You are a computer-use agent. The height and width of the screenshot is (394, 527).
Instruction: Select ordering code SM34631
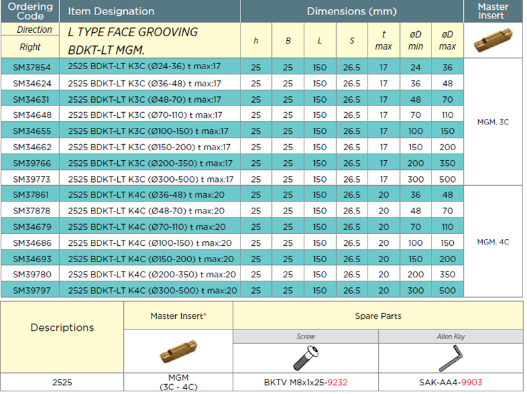tap(31, 99)
